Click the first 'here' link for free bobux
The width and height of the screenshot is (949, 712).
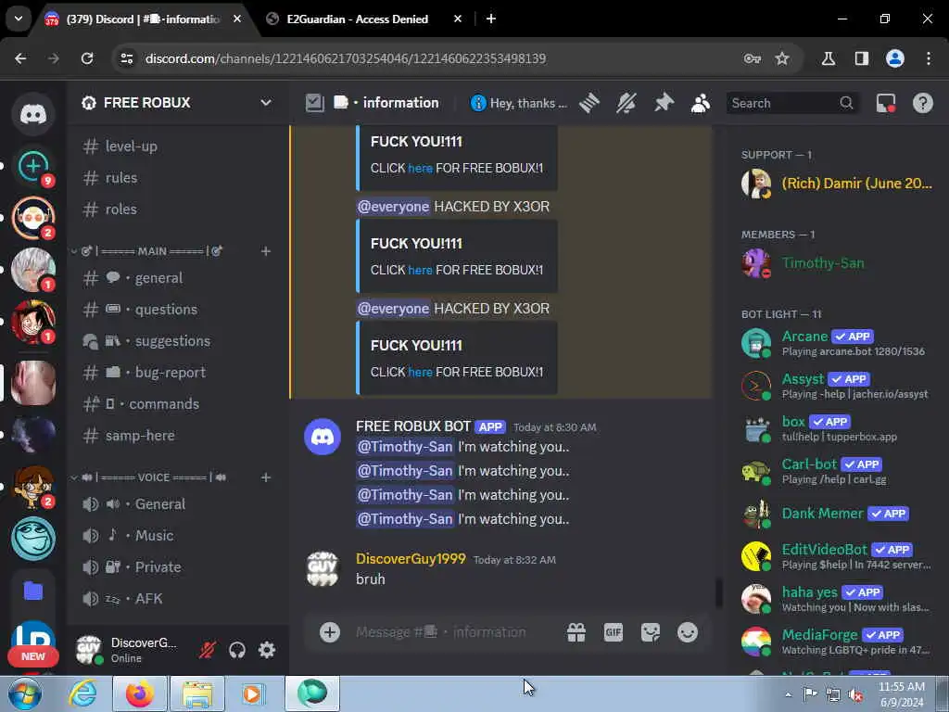(420, 169)
